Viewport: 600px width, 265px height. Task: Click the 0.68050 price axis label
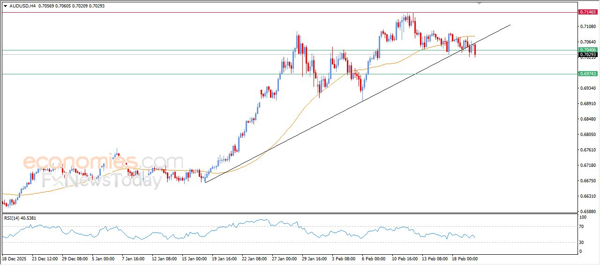tap(587, 135)
